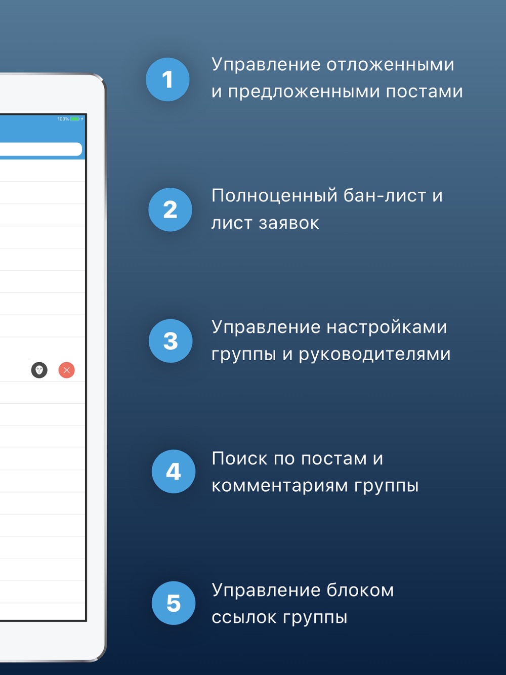Click the text 'Поиск по постам и комментариям группы'

tap(315, 472)
